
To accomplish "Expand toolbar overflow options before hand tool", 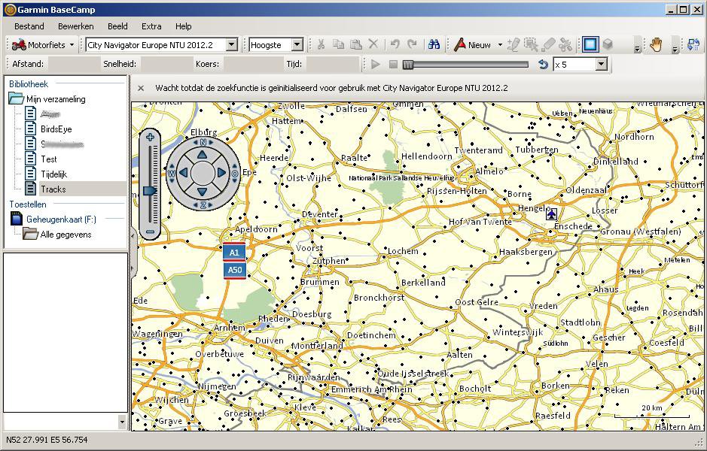I will pos(638,48).
